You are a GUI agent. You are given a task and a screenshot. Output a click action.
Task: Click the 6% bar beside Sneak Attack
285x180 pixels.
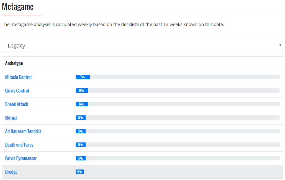(x=82, y=104)
